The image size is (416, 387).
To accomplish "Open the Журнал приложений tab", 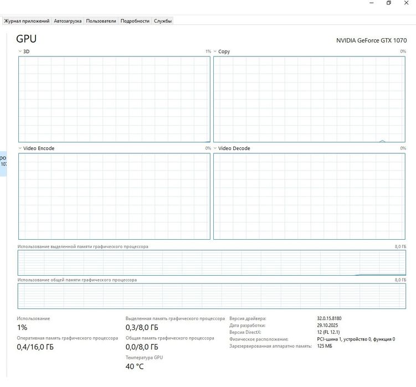I will [x=27, y=21].
